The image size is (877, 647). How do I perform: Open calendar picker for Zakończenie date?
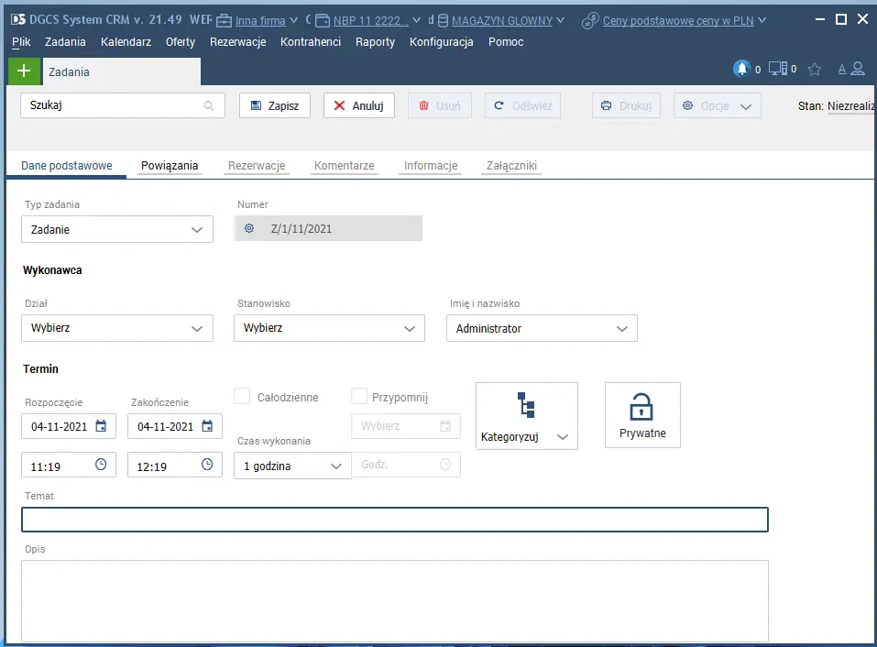point(207,426)
